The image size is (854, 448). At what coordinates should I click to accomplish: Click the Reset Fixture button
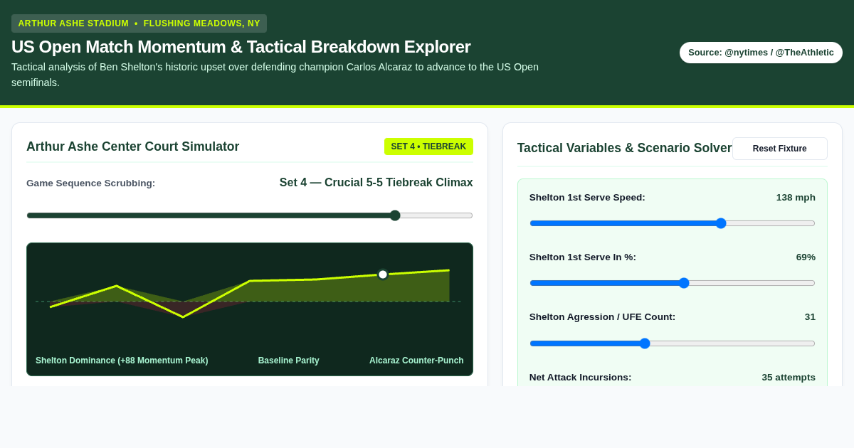(x=779, y=149)
